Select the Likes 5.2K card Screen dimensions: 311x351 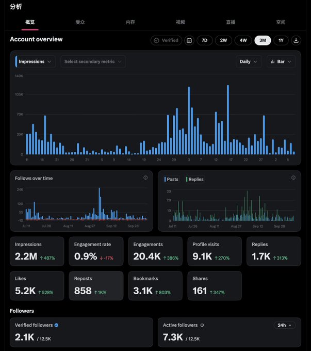click(37, 286)
